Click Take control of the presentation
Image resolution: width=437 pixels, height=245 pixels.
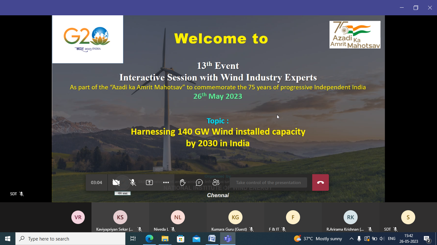point(268,182)
